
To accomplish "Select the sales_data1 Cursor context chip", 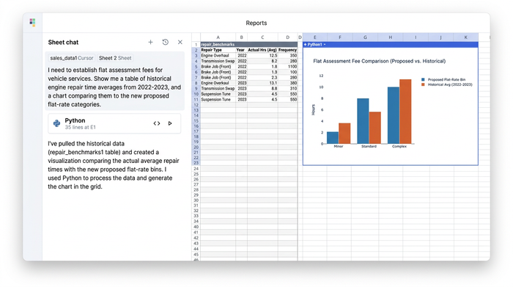I will click(72, 58).
